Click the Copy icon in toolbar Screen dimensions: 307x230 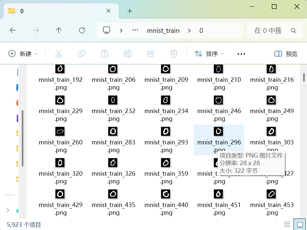tap(82, 54)
